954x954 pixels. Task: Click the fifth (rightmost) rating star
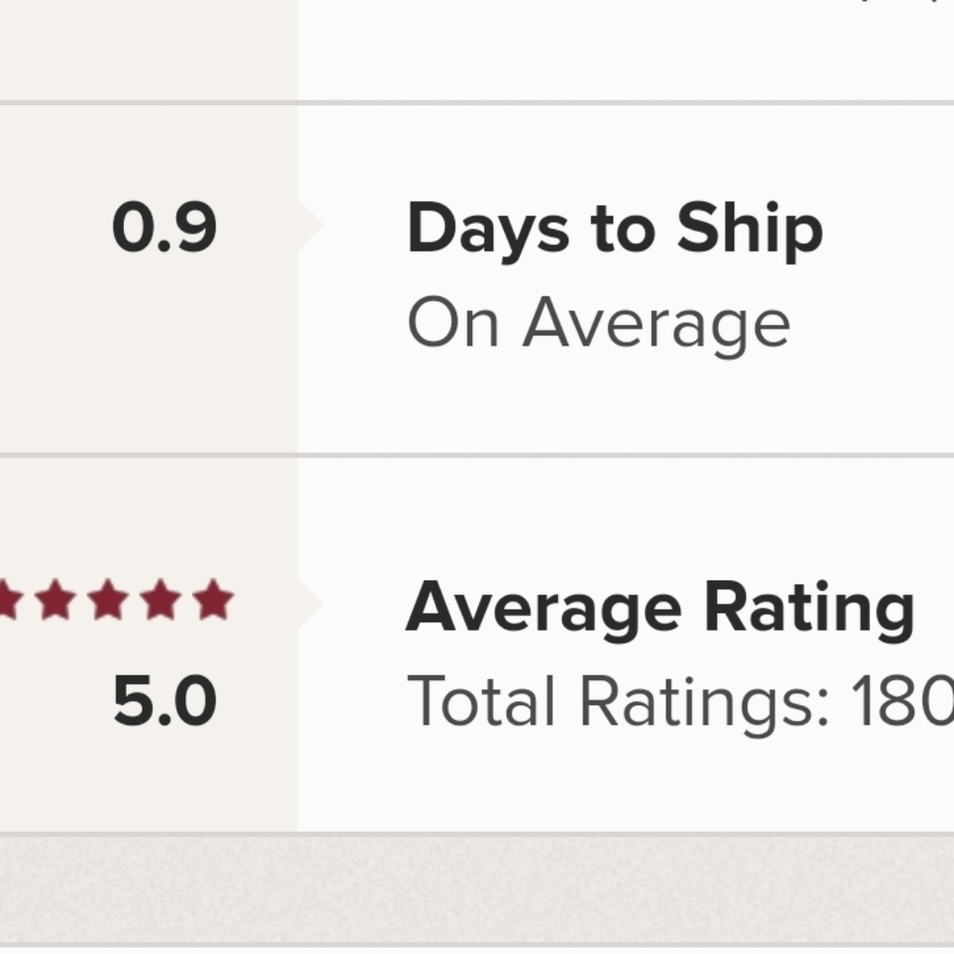213,599
